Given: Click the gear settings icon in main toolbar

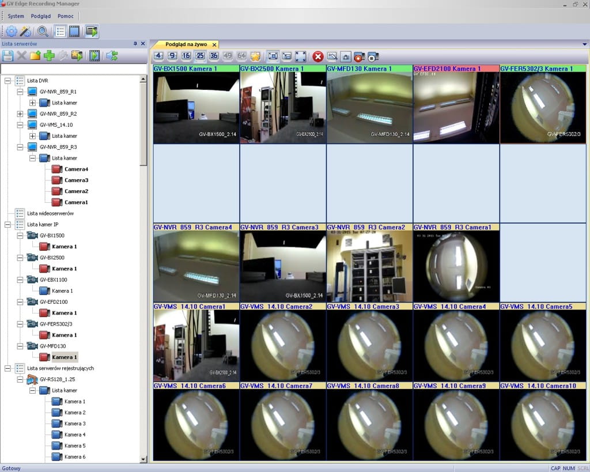Looking at the screenshot, I should [12, 31].
